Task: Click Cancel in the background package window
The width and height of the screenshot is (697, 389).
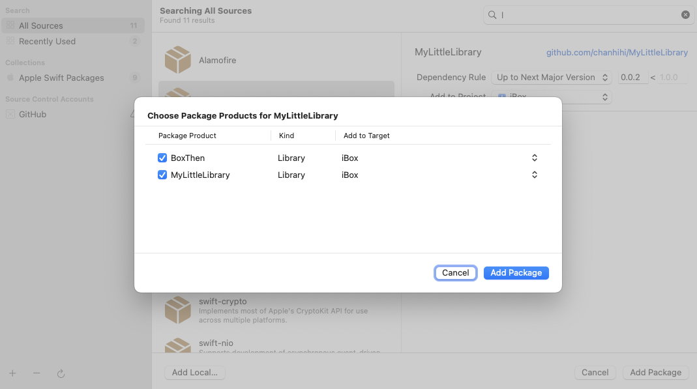Action: (595, 373)
